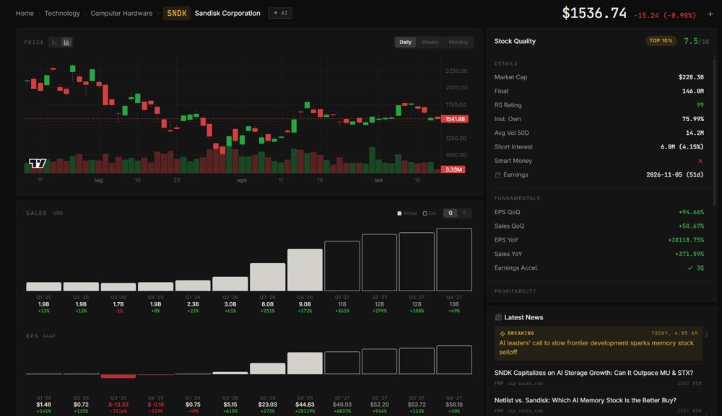Click the TOP 10% quality badge
The image size is (722, 416).
pos(661,41)
